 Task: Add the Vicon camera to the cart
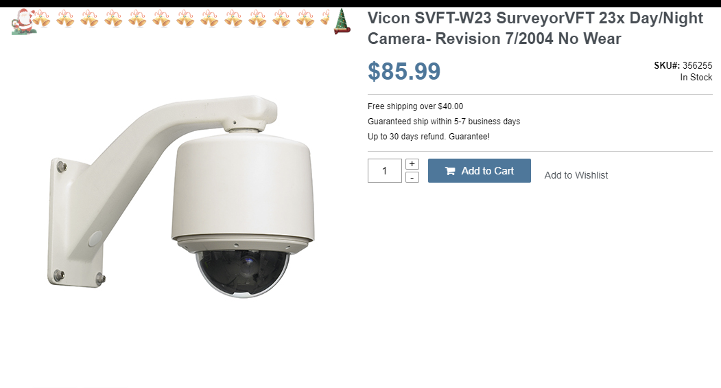(x=479, y=171)
